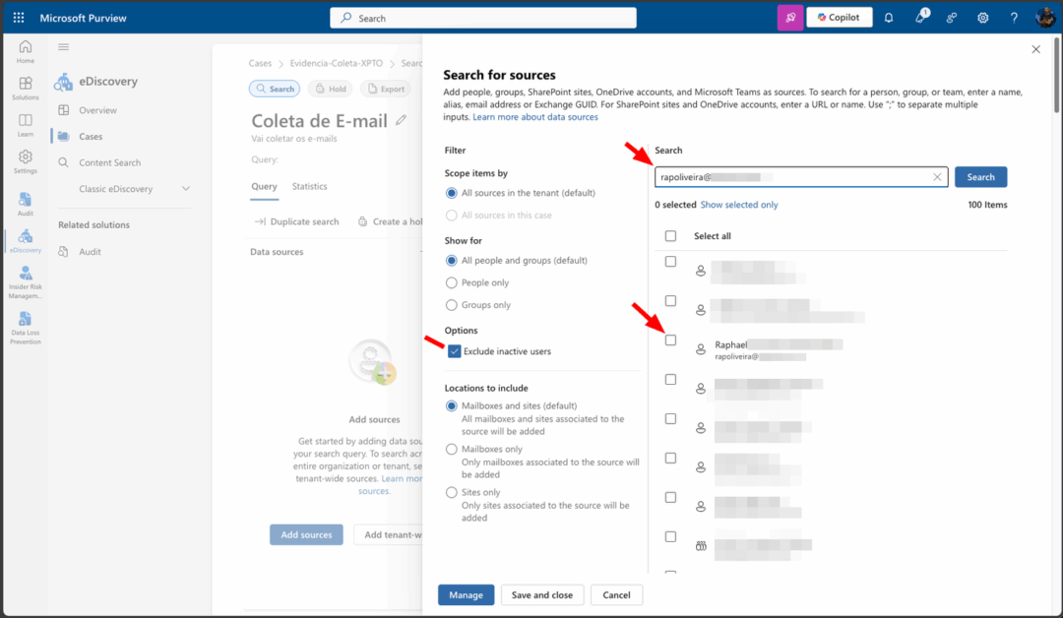Viewport: 1063px width, 618px height.
Task: Open Content Search nav item
Action: point(110,162)
